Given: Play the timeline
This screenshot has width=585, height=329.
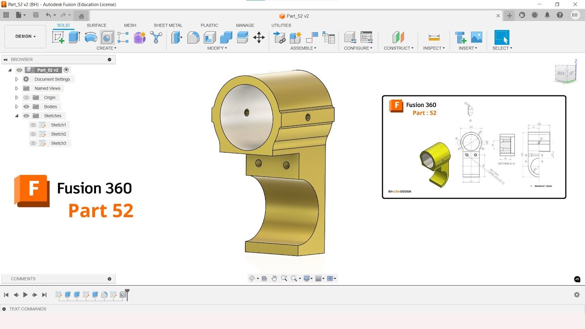Looking at the screenshot, I should tap(26, 295).
